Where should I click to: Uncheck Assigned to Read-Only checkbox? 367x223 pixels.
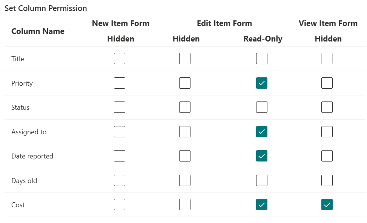click(262, 132)
